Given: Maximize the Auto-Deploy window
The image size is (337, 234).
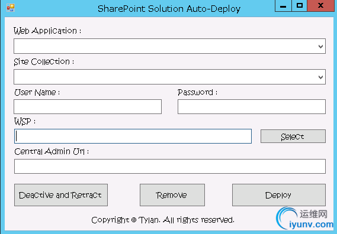Looking at the screenshot, I should tap(299, 6).
